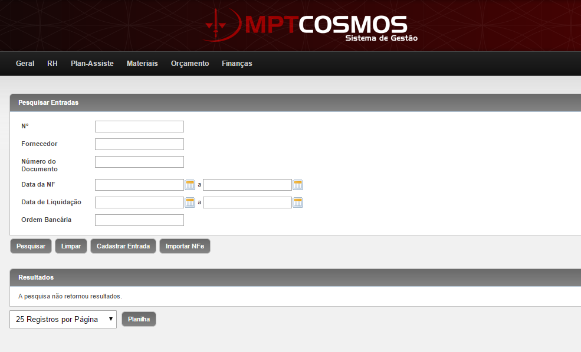Open calendar for Data da NF start date
Image resolution: width=581 pixels, height=352 pixels.
point(190,185)
